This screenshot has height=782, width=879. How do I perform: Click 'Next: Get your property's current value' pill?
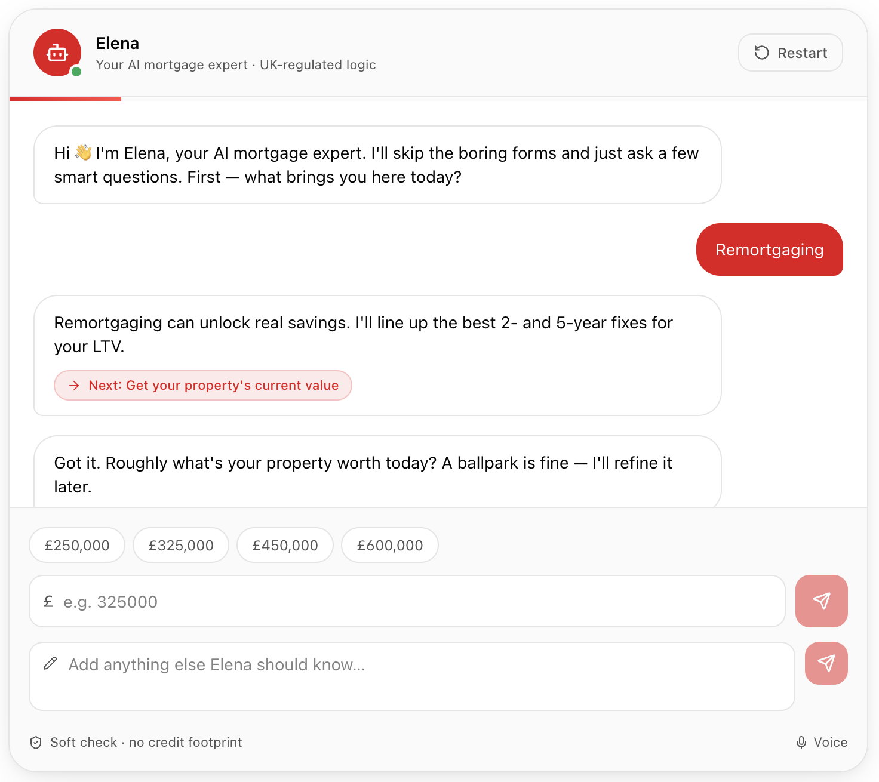click(203, 386)
